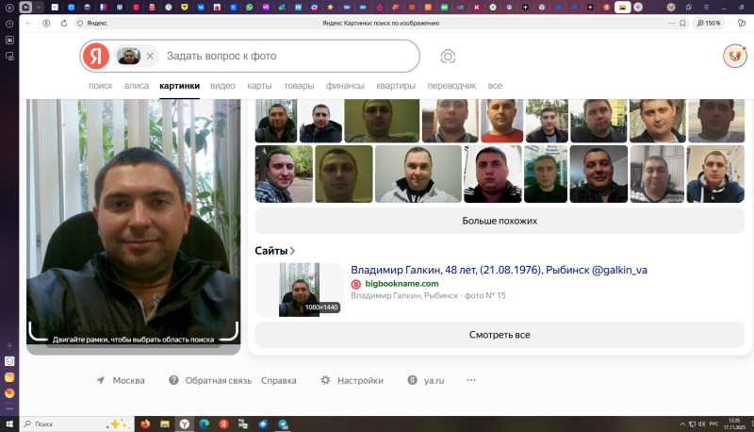Switch to the видео tab
This screenshot has height=432, width=754.
[x=222, y=86]
